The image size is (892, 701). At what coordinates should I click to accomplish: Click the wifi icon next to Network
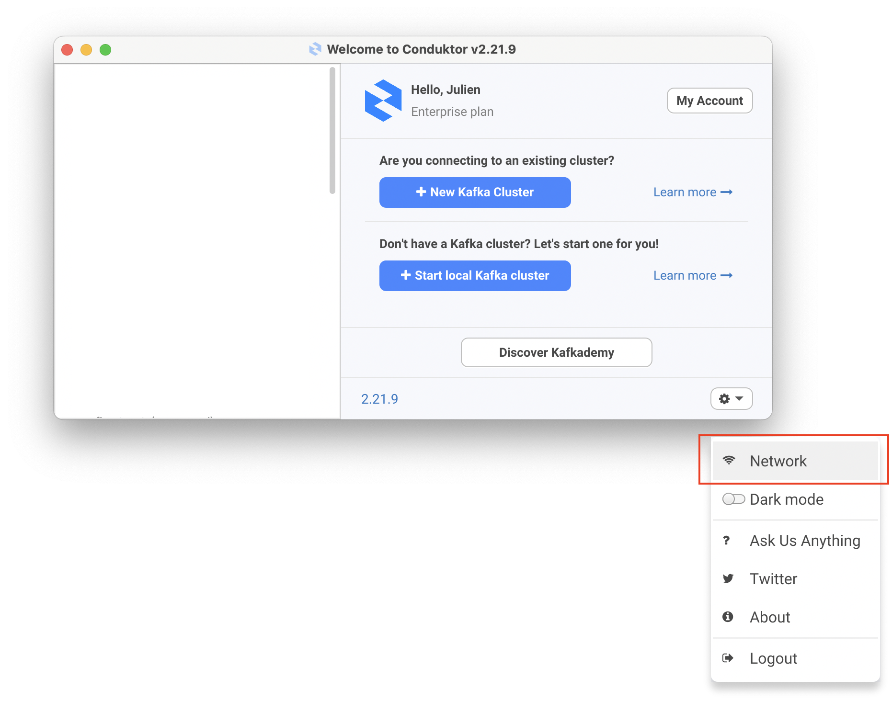click(729, 460)
